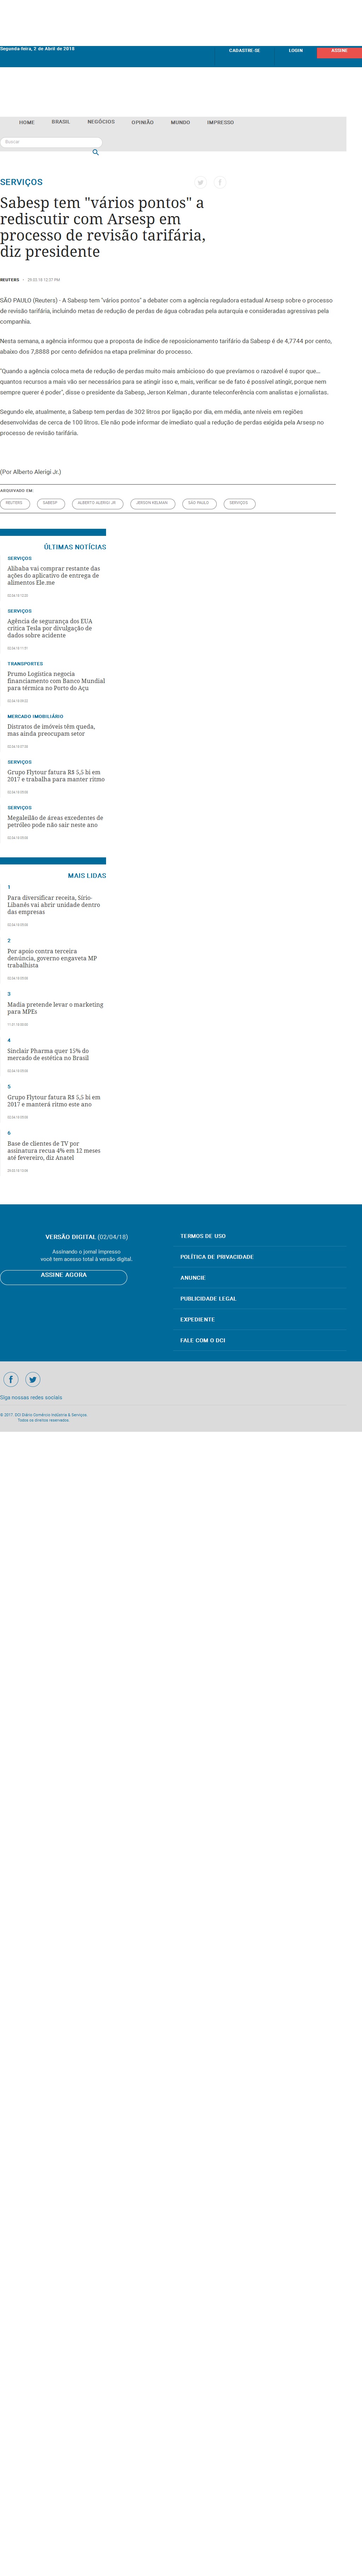362x2576 pixels.
Task: Open Madia marketing para MPEs article
Action: click(55, 1008)
